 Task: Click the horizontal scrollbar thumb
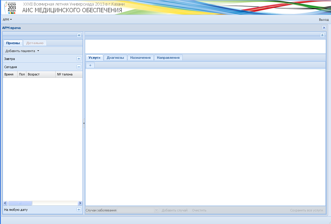[20, 203]
